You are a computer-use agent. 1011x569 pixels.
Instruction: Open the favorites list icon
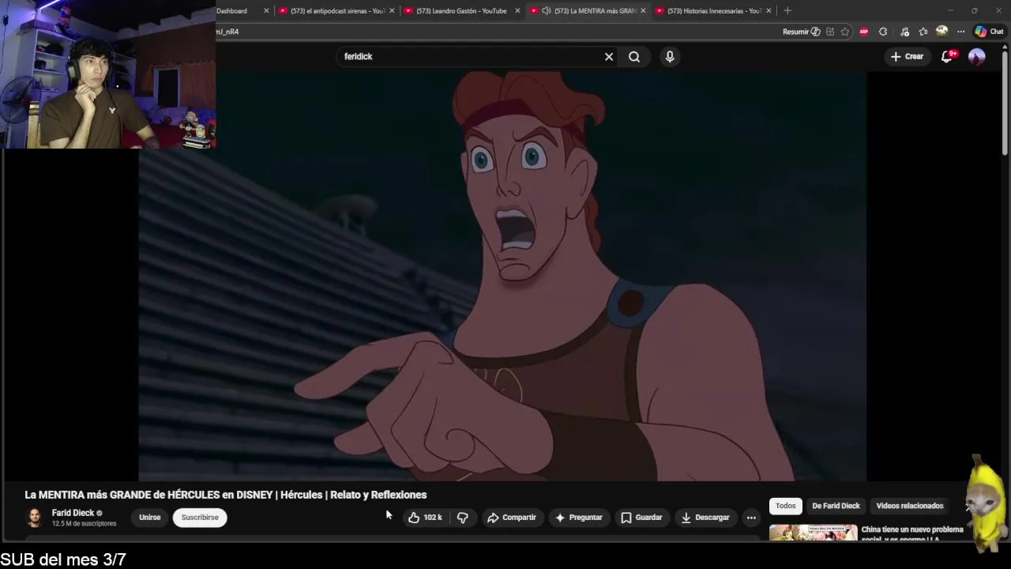pyautogui.click(x=923, y=32)
